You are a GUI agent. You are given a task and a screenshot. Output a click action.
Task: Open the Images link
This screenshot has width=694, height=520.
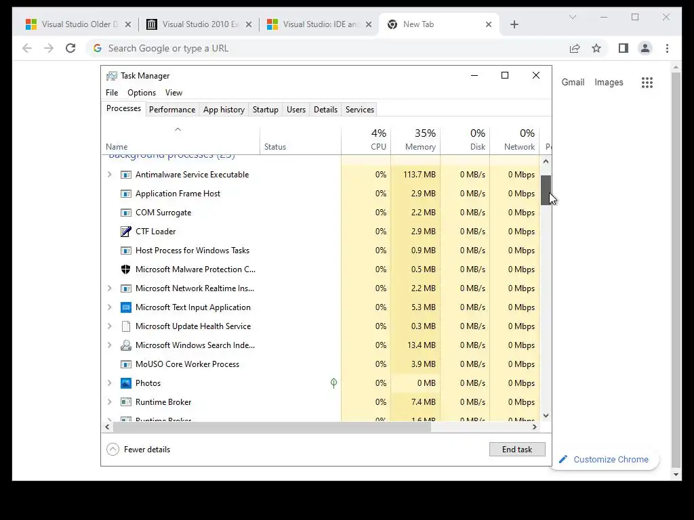609,82
